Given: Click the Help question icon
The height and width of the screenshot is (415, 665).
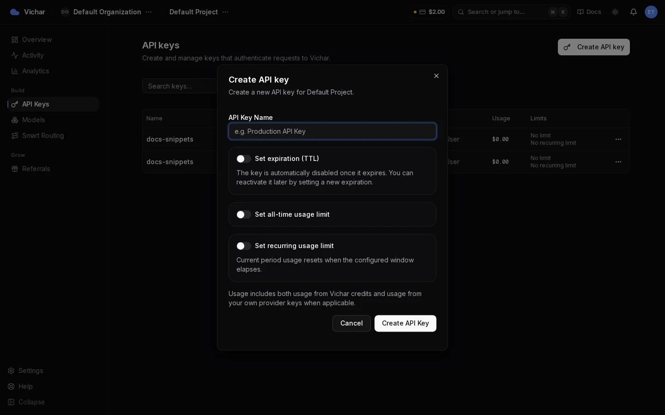Looking at the screenshot, I should point(11,386).
